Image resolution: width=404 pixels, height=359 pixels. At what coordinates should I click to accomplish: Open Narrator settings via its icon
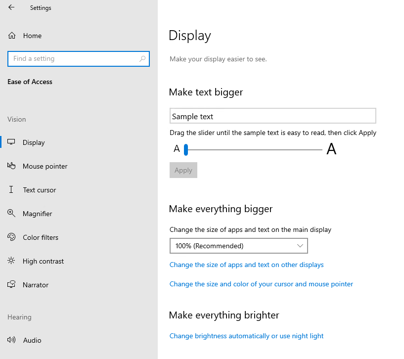pos(11,284)
